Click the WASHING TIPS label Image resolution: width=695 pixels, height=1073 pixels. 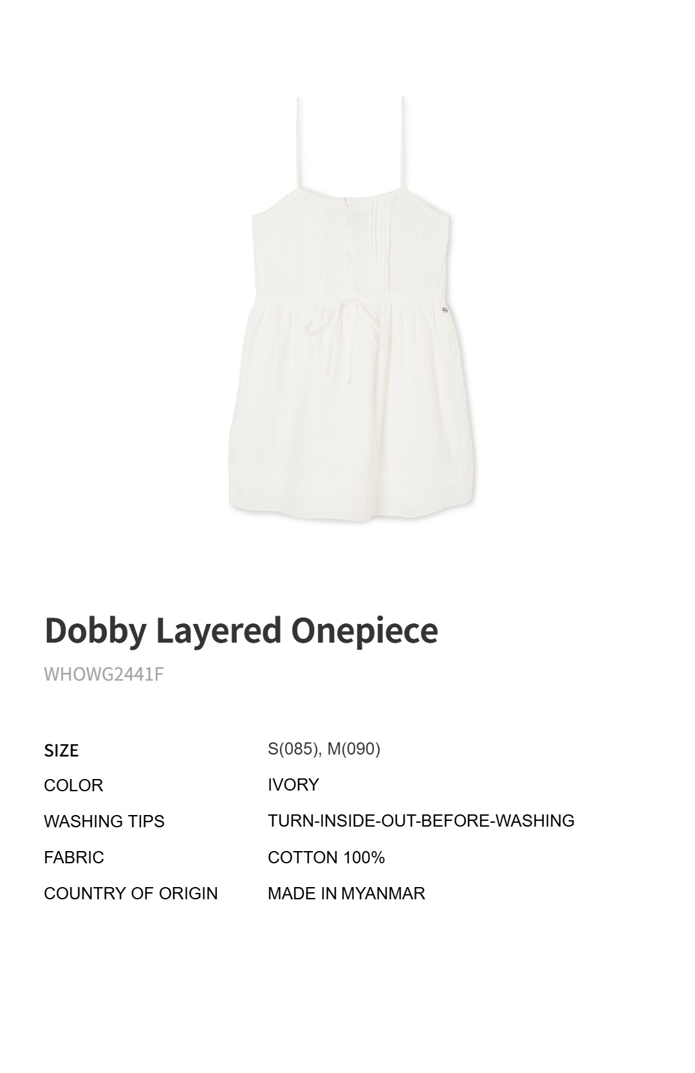click(x=104, y=821)
